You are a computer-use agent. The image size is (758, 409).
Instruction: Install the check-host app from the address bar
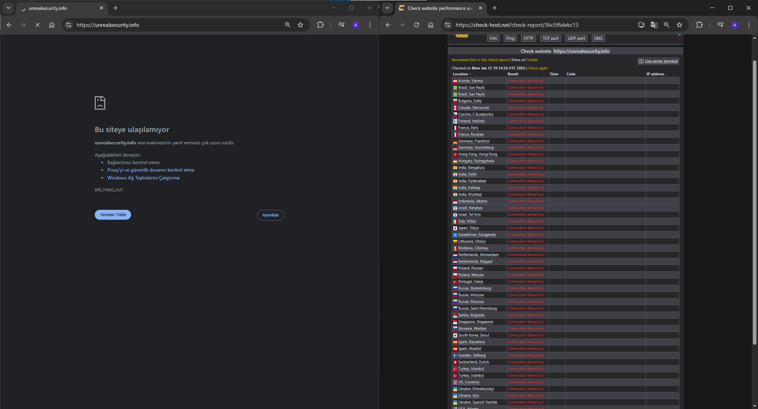click(642, 25)
